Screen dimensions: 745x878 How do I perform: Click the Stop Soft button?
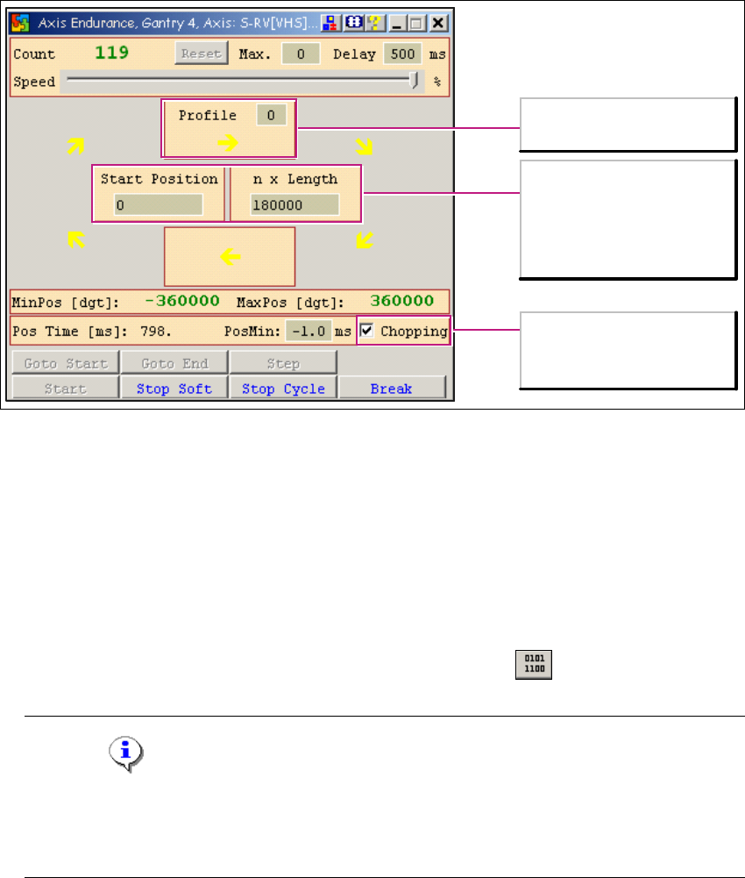tap(174, 388)
